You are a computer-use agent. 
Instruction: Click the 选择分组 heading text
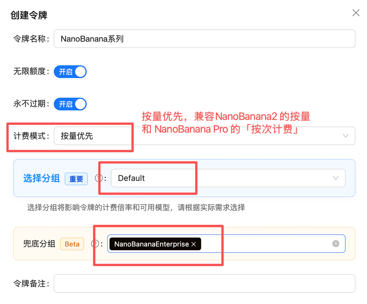(42, 178)
